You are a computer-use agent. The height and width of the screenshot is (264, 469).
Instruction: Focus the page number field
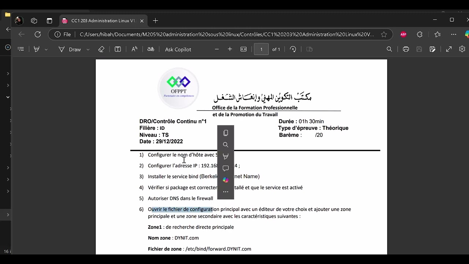[x=261, y=49]
